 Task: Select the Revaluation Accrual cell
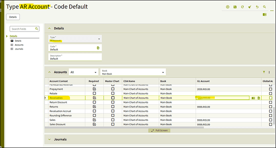pyautogui.click(x=67, y=111)
